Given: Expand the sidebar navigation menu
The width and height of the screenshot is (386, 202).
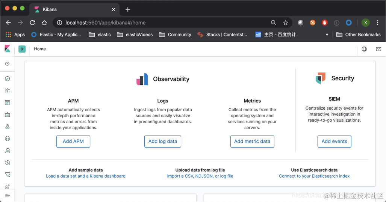Looking at the screenshot, I should 8,196.
